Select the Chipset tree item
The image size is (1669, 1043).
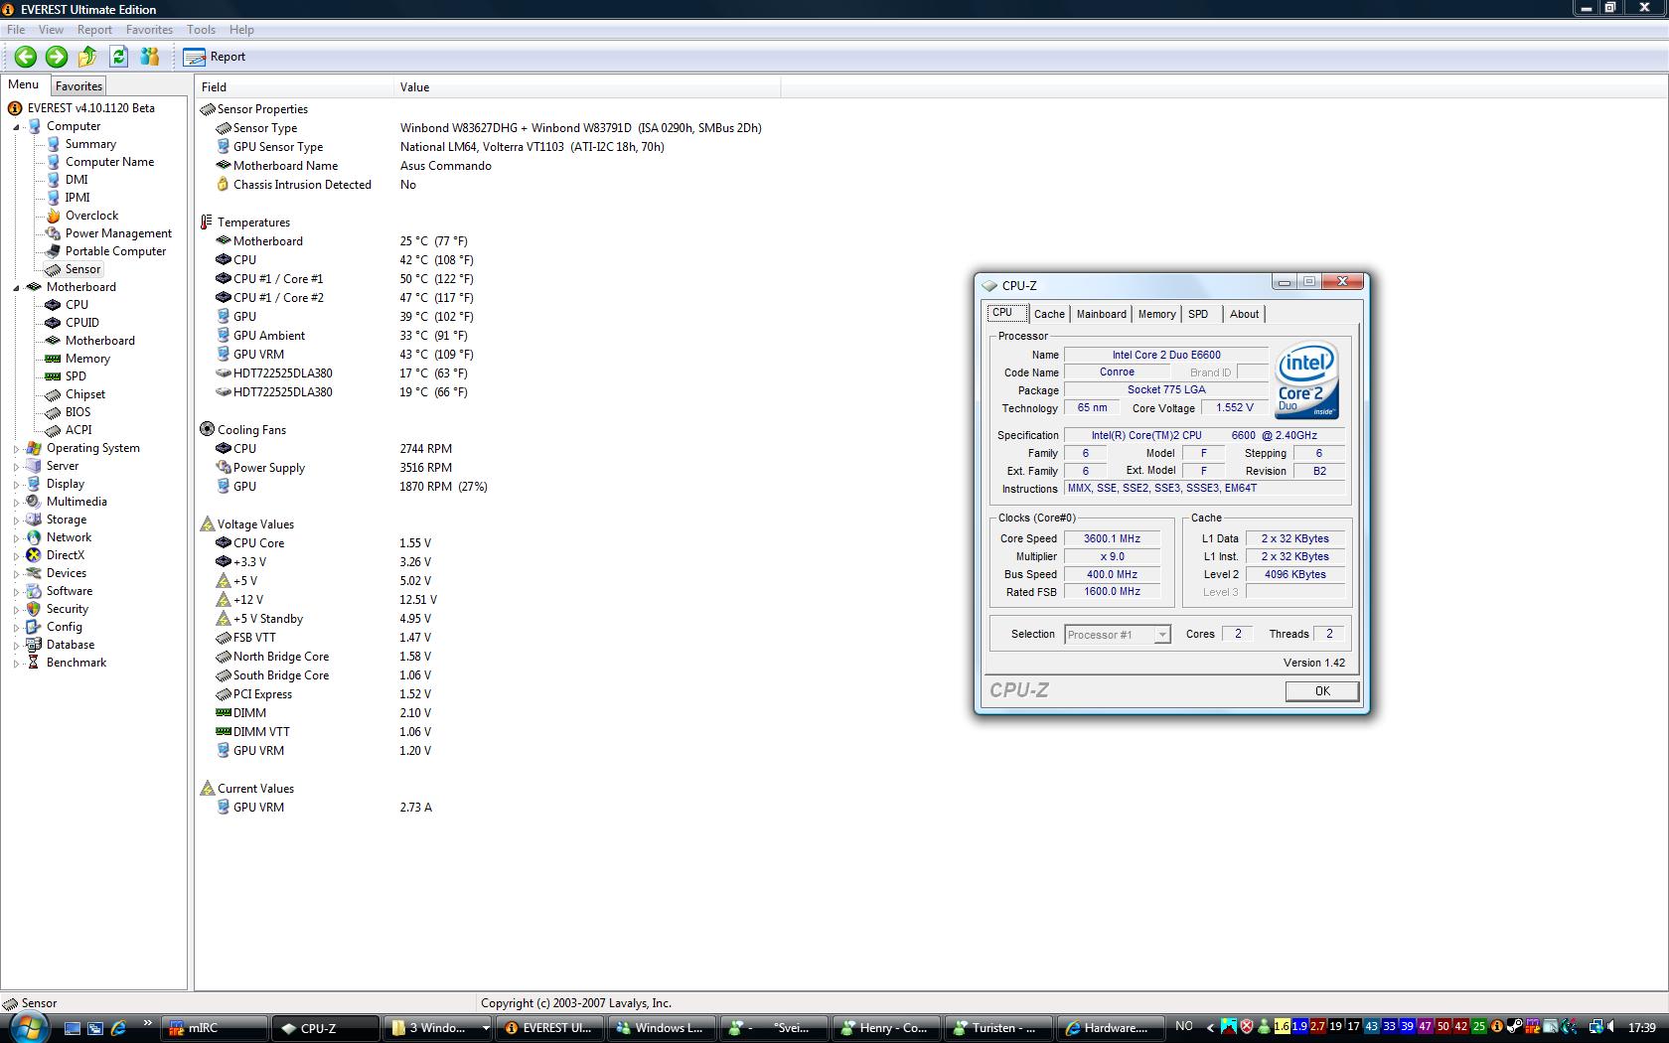pyautogui.click(x=84, y=394)
